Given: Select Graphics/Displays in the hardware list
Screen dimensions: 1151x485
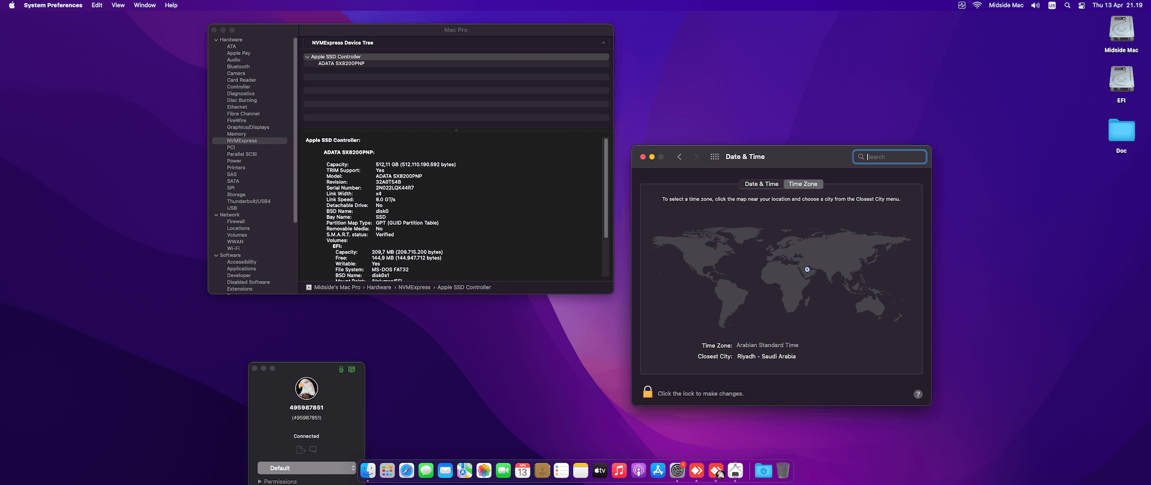Looking at the screenshot, I should (248, 128).
